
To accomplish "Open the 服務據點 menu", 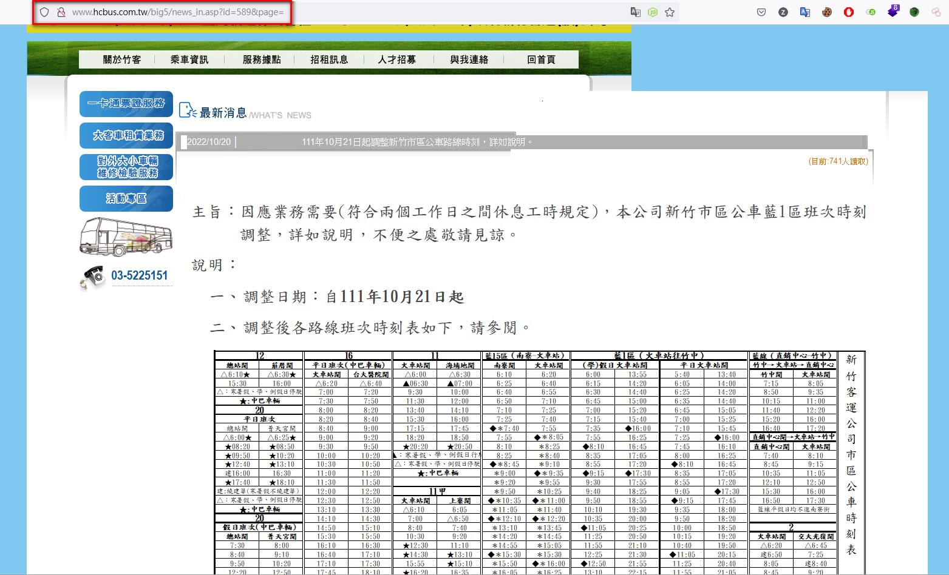I will [x=262, y=59].
